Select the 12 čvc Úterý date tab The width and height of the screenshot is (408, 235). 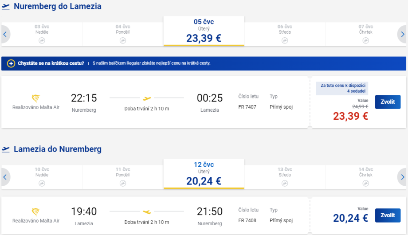click(204, 174)
